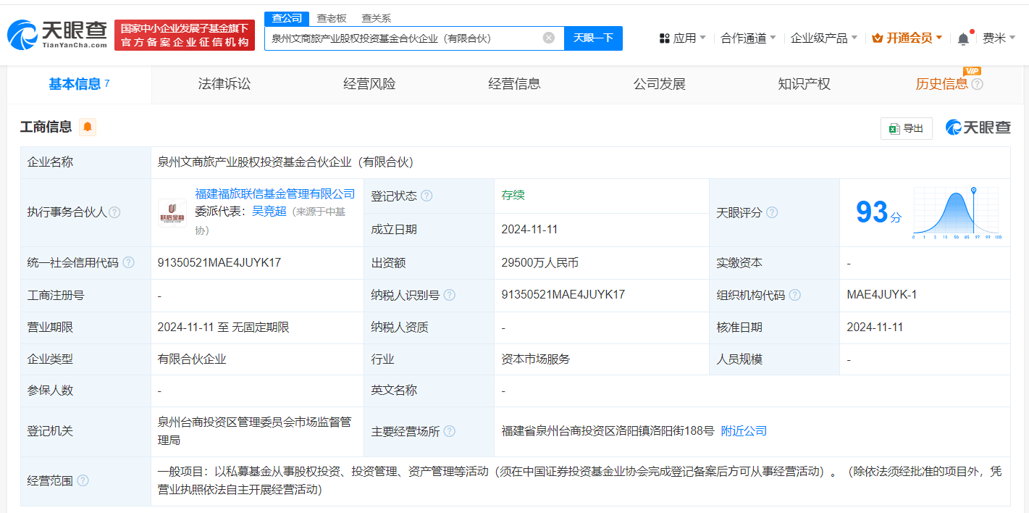The width and height of the screenshot is (1029, 513).
Task: Open the 费米 user account menu
Action: 999,38
